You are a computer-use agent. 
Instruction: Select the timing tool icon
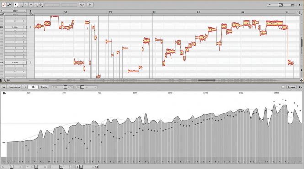pos(36,5)
